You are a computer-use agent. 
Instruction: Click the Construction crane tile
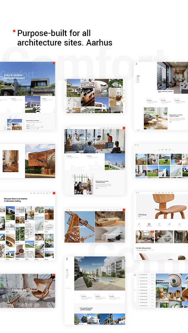click(x=79, y=227)
